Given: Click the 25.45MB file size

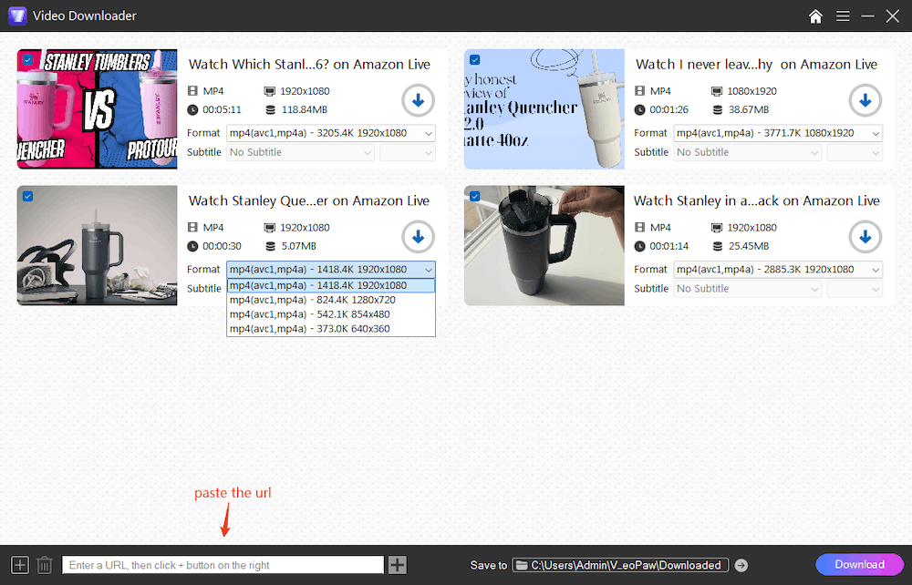Looking at the screenshot, I should (749, 246).
